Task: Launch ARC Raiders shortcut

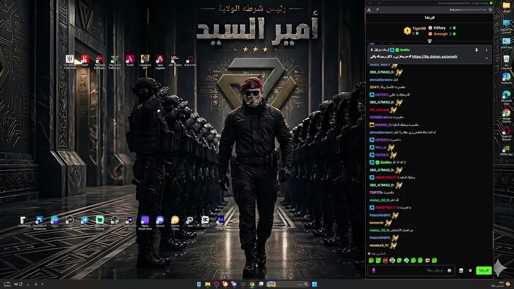Action: (x=175, y=61)
